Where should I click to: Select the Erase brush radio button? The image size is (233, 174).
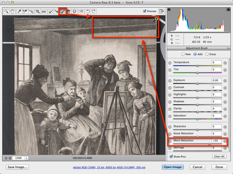point(207,54)
